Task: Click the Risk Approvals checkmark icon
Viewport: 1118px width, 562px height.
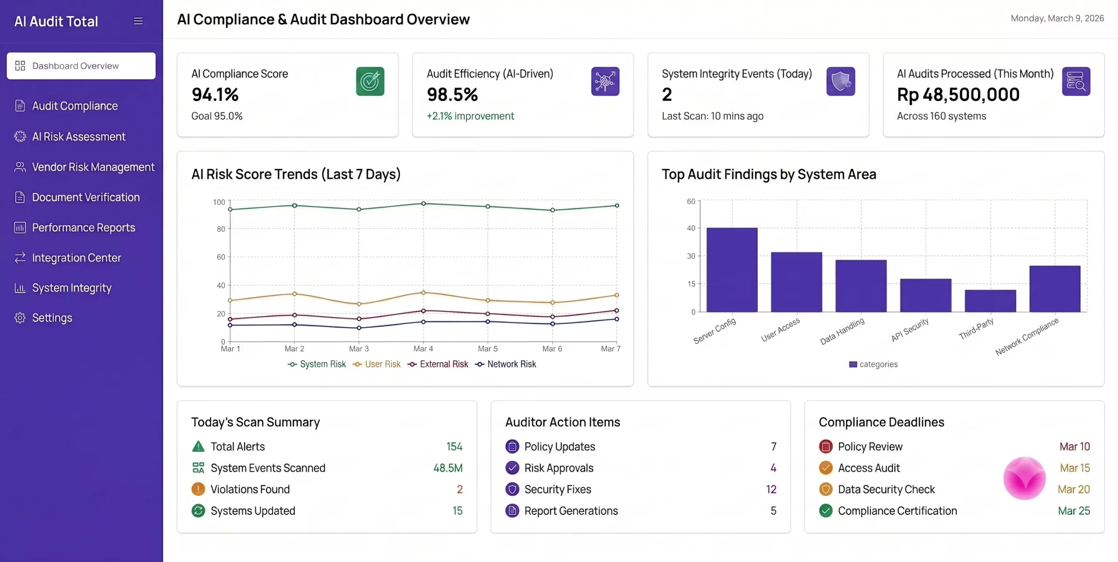Action: [512, 468]
